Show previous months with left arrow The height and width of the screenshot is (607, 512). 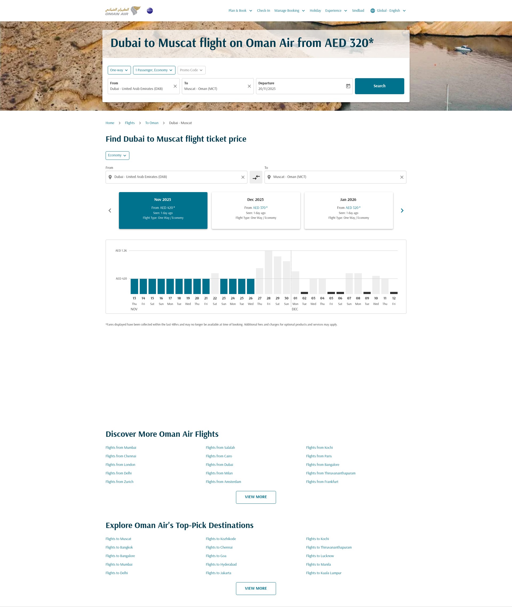110,211
